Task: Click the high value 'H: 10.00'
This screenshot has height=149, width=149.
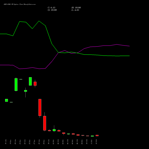Action: pyautogui.click(x=76, y=8)
